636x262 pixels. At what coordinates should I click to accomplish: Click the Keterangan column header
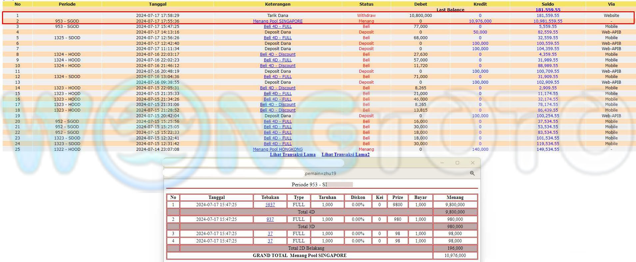point(278,4)
